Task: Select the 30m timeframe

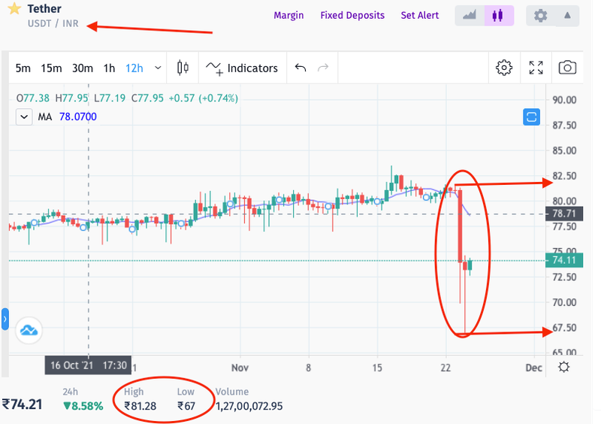Action: [83, 68]
